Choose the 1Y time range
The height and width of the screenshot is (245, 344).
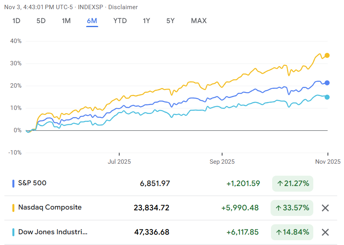pyautogui.click(x=146, y=21)
